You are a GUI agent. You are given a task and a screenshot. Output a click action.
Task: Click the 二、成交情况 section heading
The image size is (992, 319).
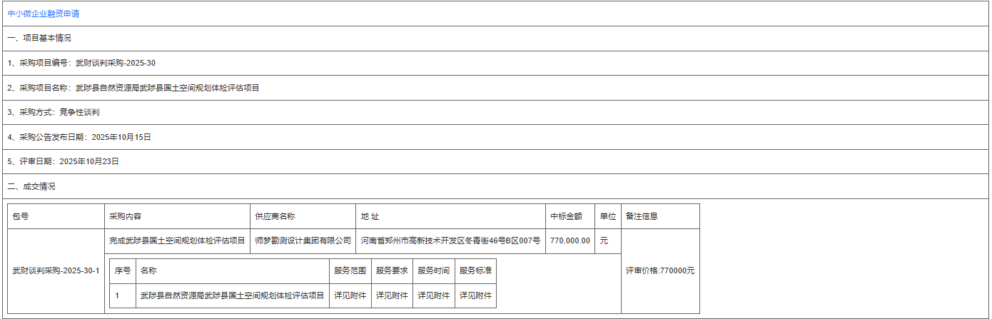(31, 186)
